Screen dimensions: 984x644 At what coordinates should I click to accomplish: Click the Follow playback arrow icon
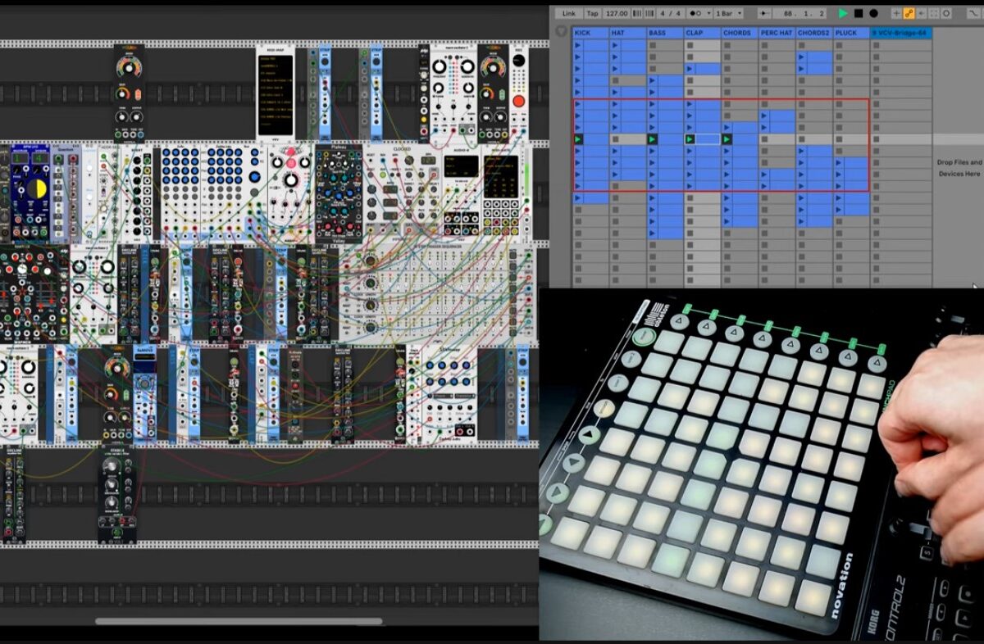click(764, 13)
